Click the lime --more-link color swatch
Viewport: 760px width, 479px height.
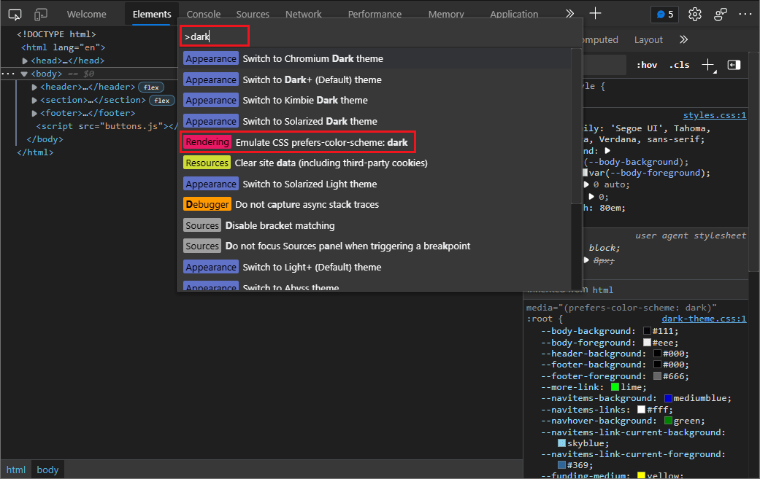(x=615, y=387)
